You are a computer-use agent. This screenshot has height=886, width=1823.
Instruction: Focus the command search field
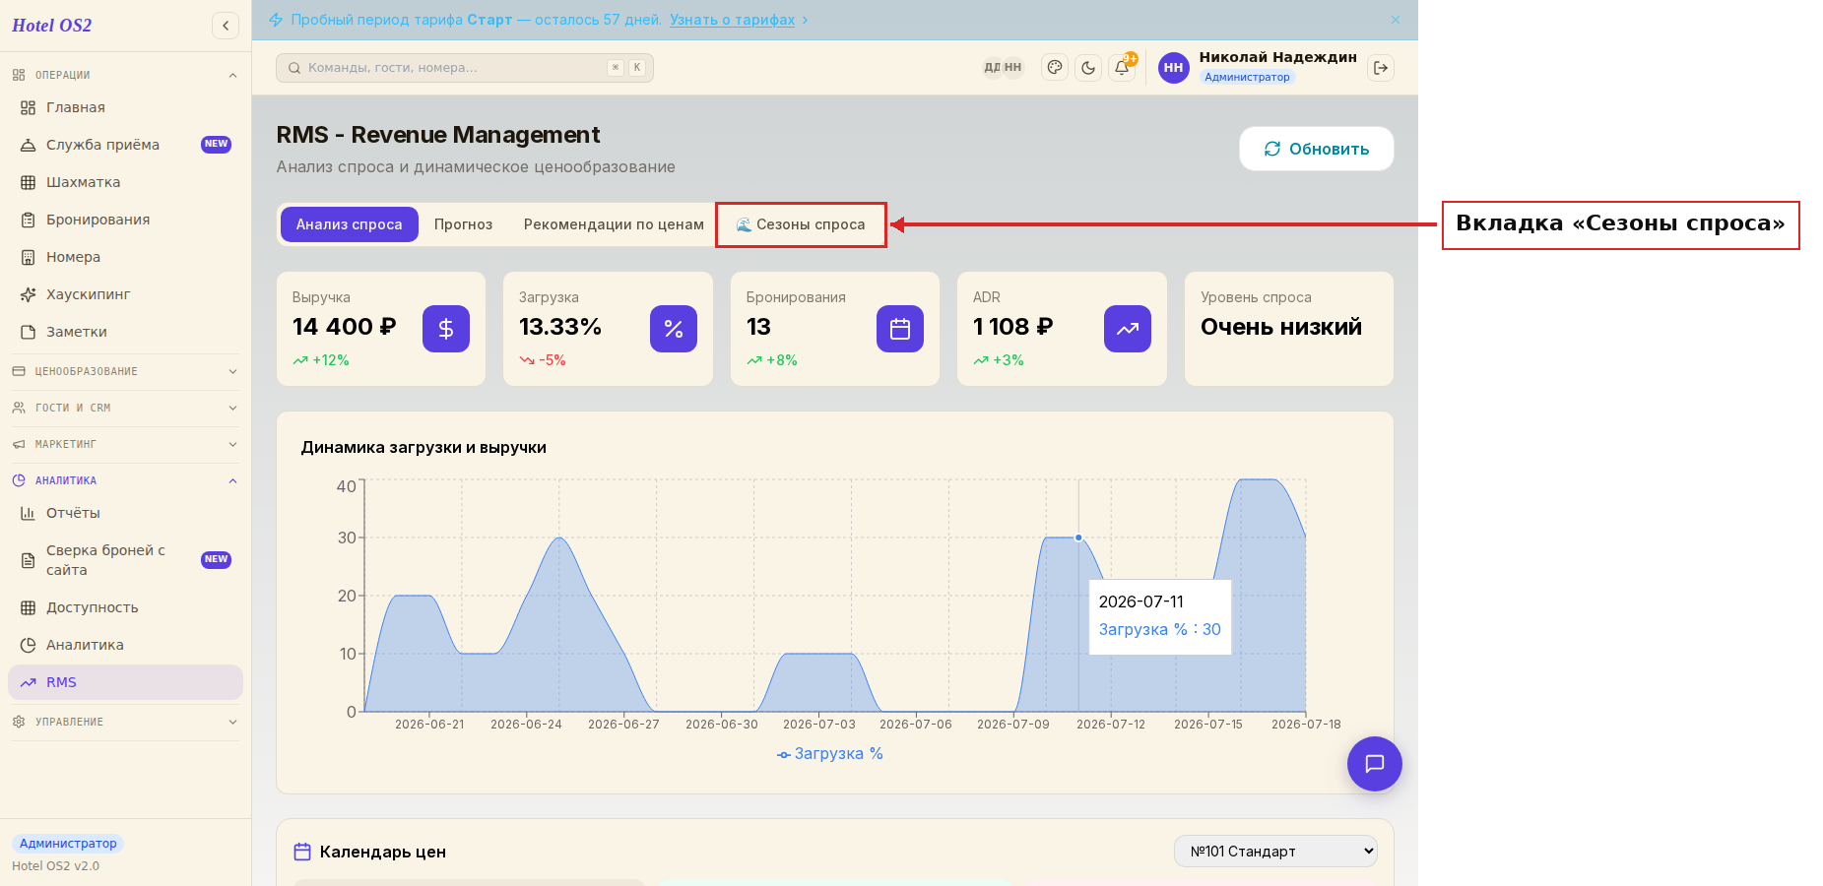pos(464,68)
